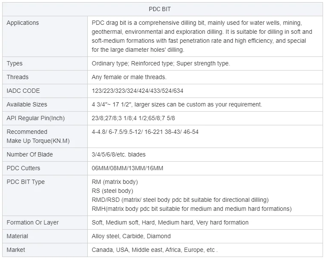
Task: Select the Threads label cell
Action: (18, 77)
